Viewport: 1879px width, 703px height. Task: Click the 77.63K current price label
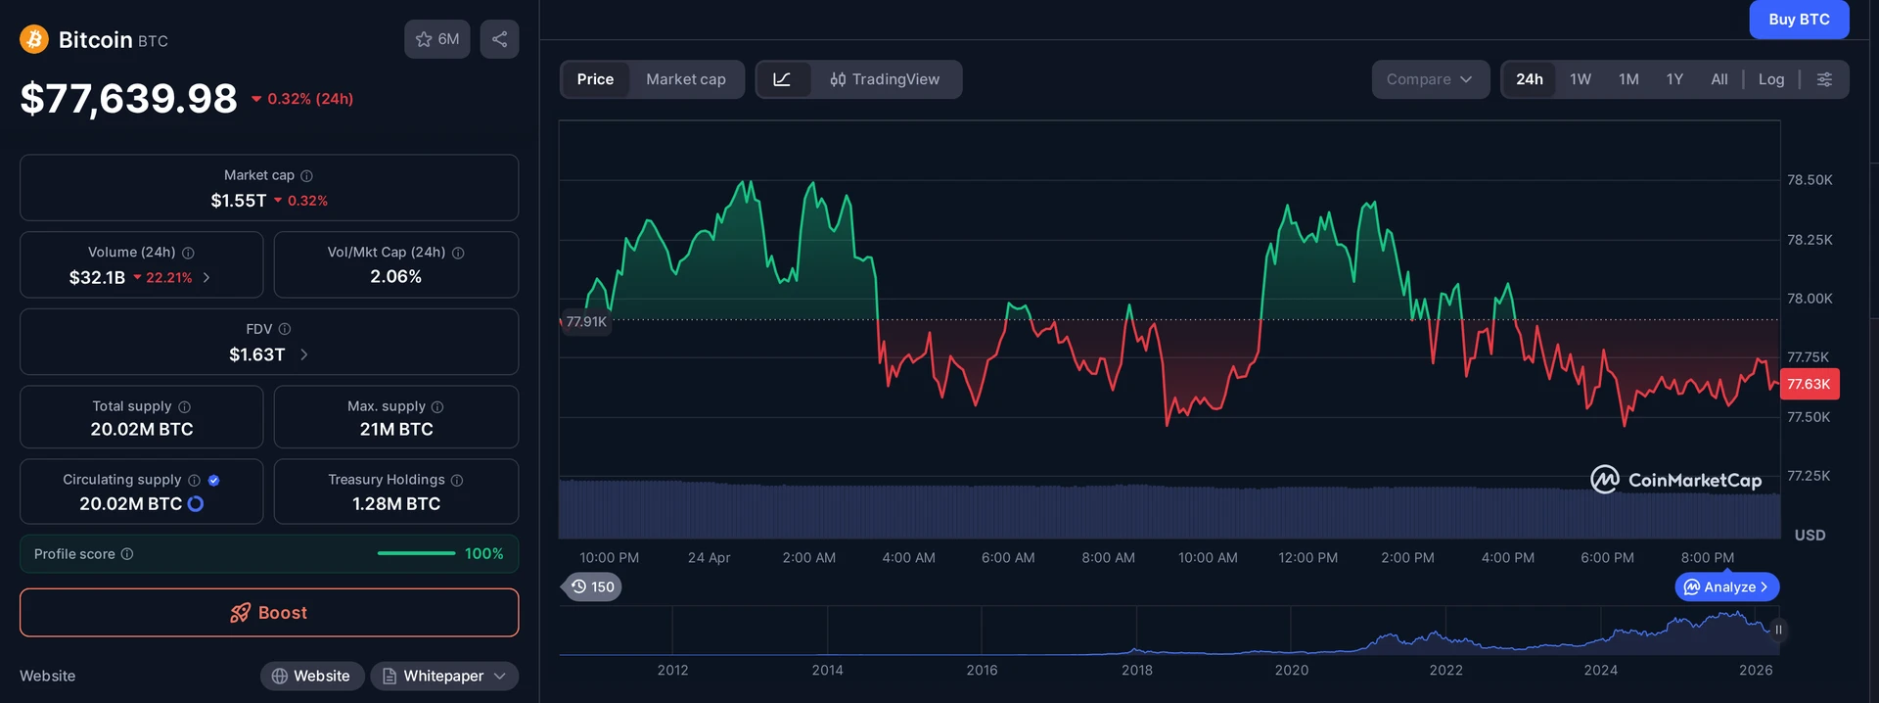coord(1810,384)
